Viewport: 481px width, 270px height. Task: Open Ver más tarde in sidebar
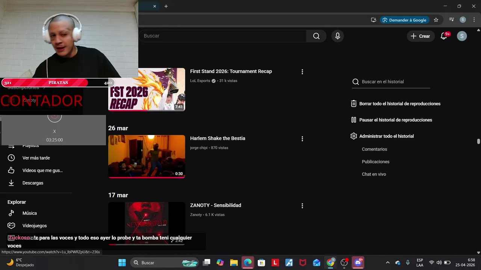click(36, 158)
